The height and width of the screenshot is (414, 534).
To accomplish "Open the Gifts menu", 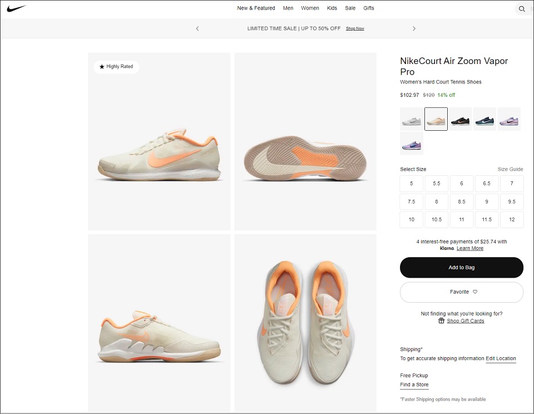I will pos(368,8).
